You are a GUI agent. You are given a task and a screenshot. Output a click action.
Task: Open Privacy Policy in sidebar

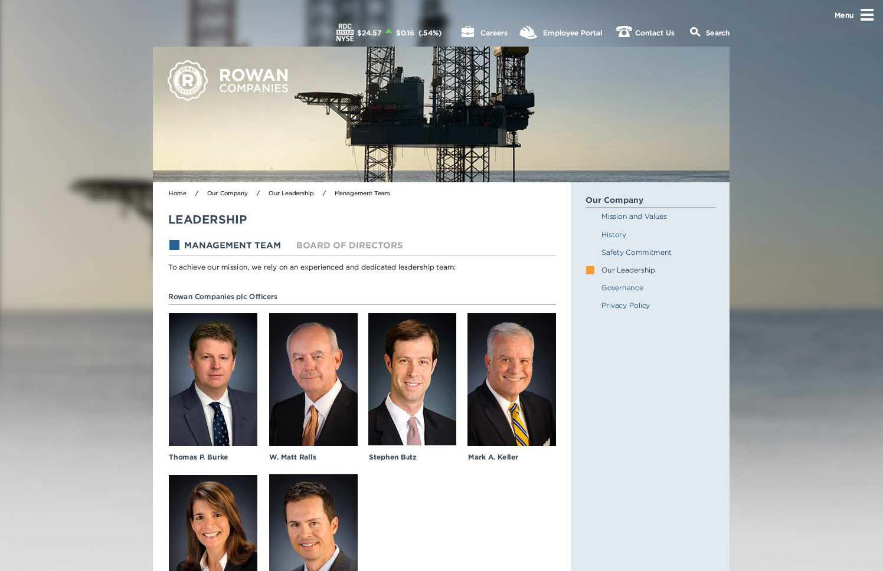626,306
